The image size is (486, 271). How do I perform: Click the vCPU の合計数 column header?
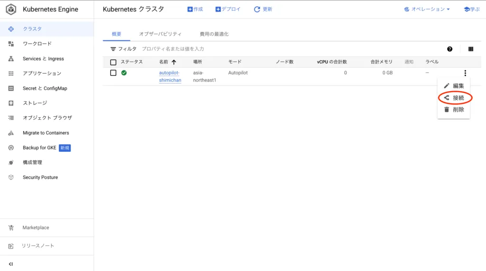(332, 62)
